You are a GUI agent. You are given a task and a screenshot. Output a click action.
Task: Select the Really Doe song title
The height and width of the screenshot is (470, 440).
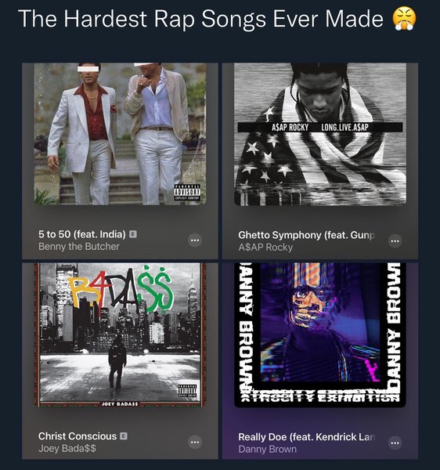[306, 437]
